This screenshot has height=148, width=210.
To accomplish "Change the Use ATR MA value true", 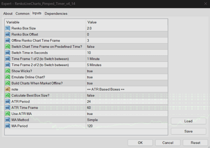I will tap(127, 114).
